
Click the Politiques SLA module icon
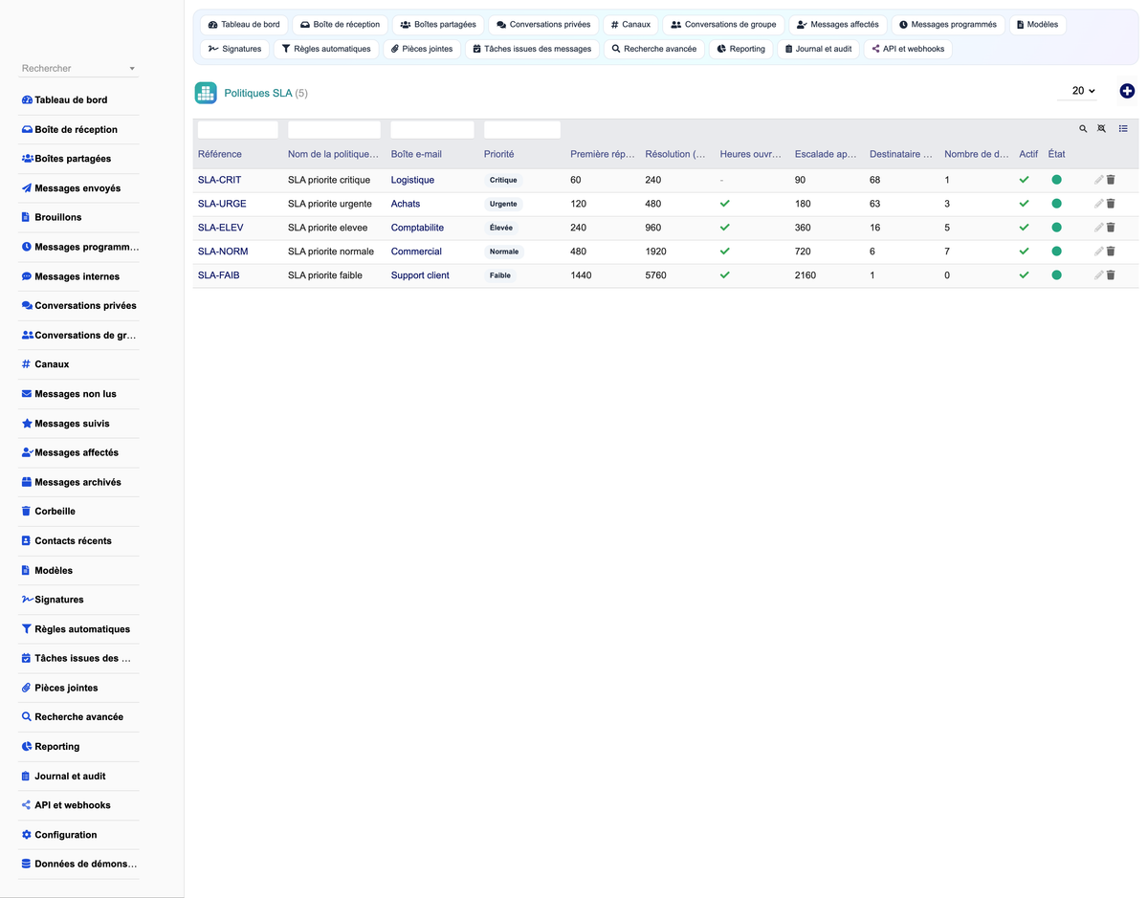pyautogui.click(x=206, y=93)
